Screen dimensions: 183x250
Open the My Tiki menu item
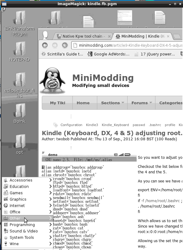tap(58, 103)
